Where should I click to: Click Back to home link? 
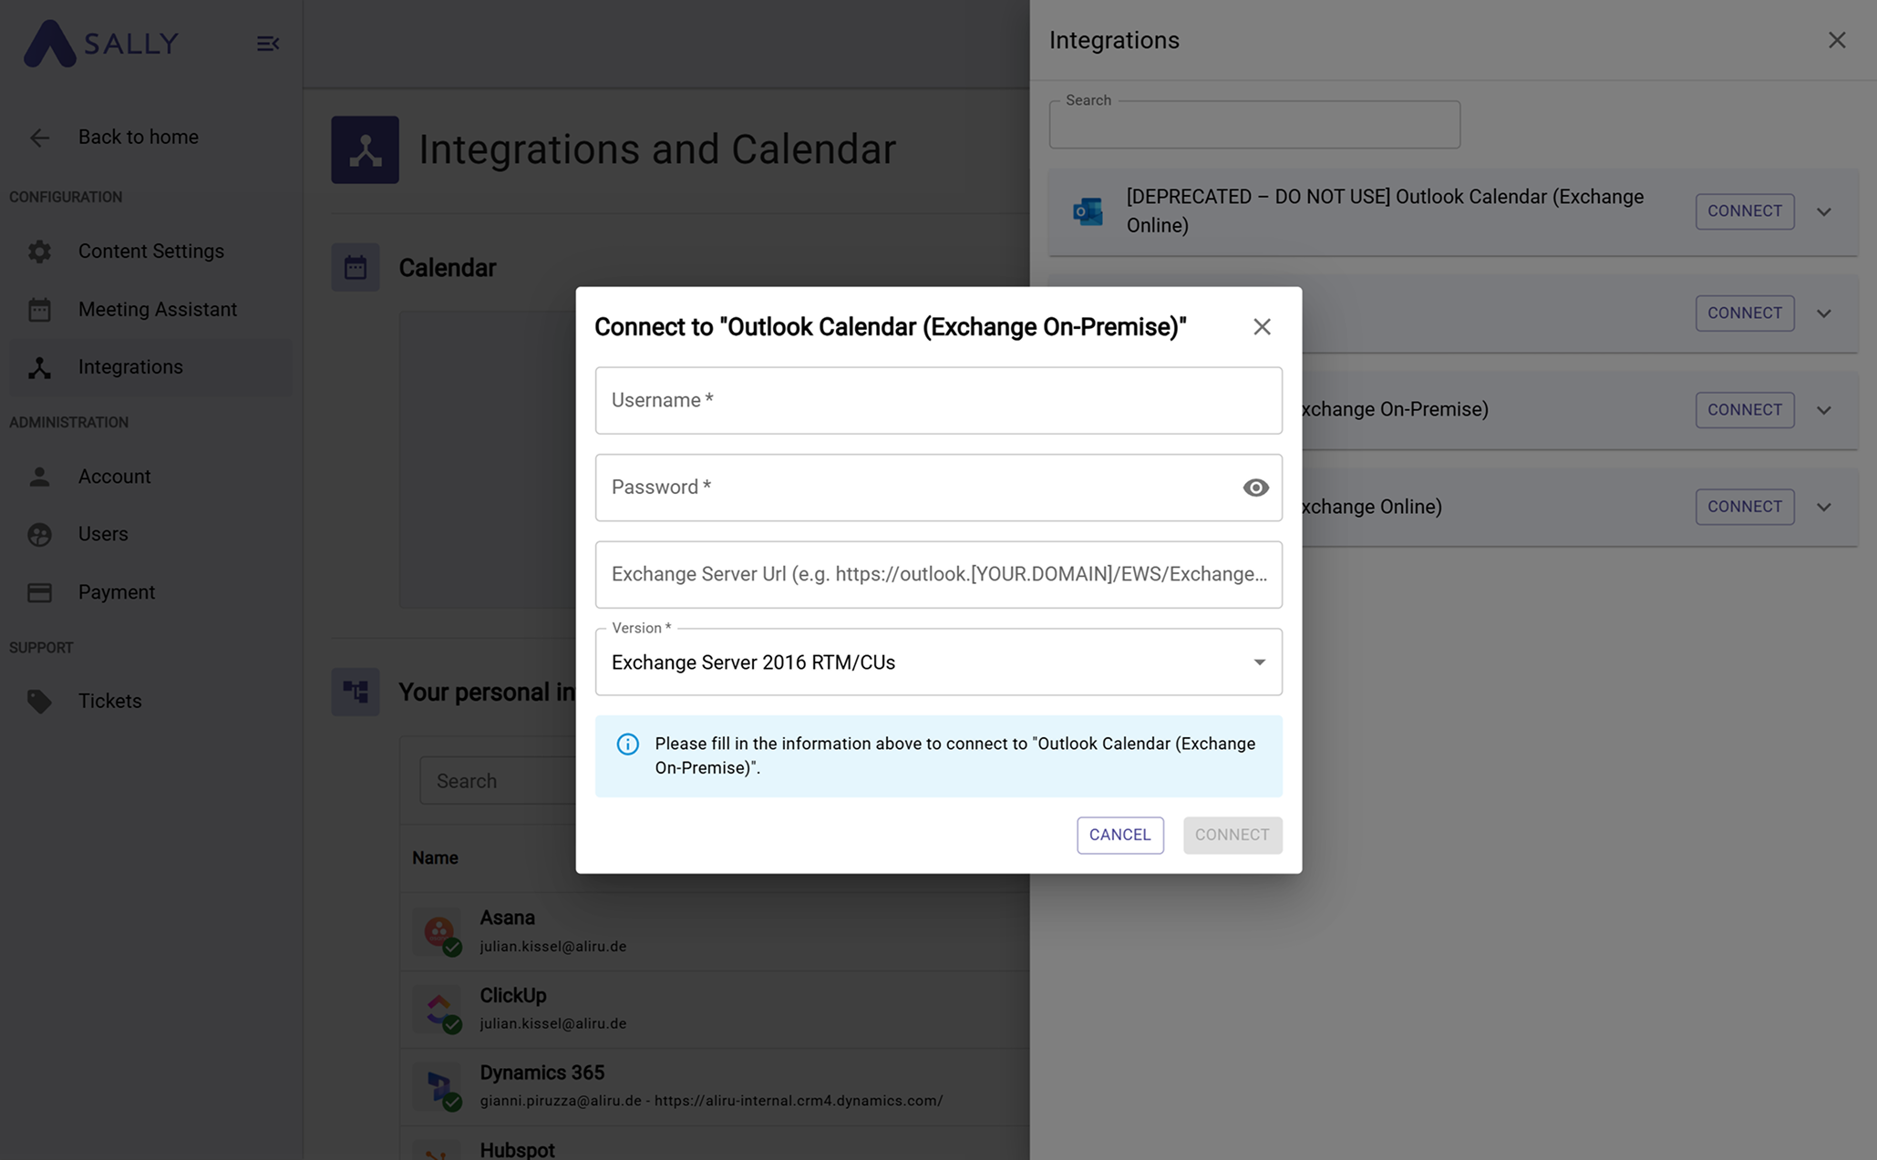pyautogui.click(x=138, y=137)
